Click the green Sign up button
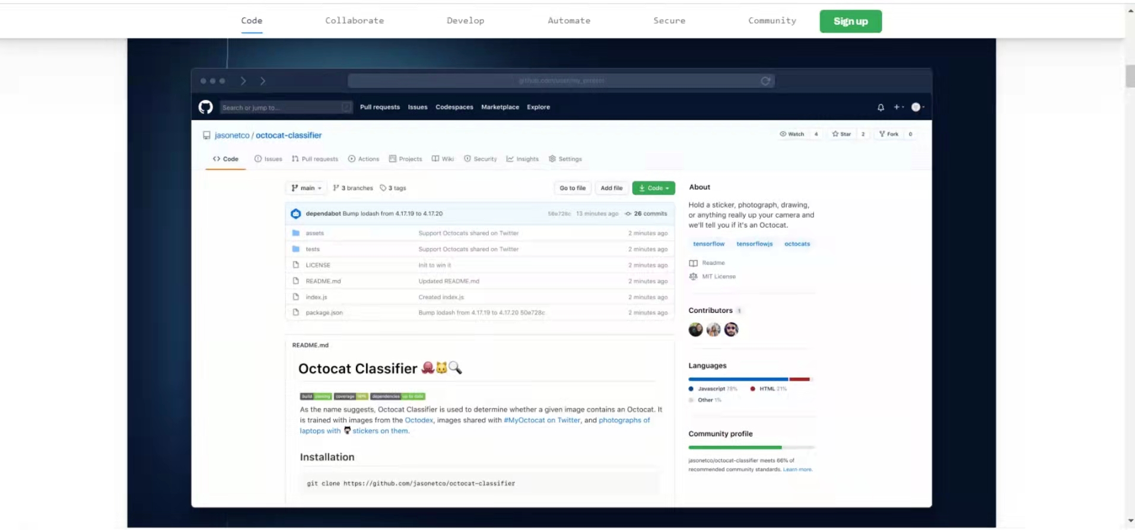The width and height of the screenshot is (1135, 530). click(850, 21)
